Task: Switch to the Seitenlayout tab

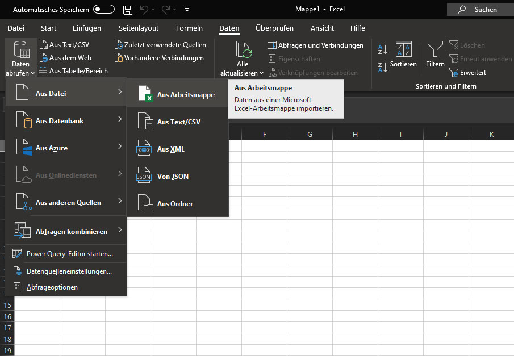Action: click(x=139, y=28)
